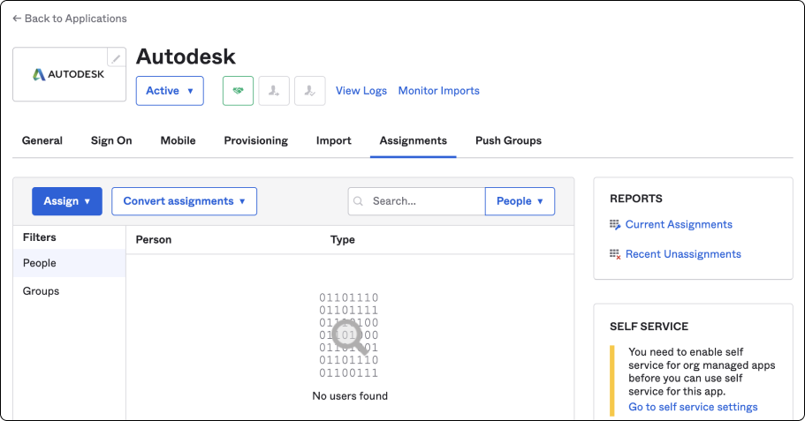Screen dimensions: 805x421
Task: Go back to Applications
Action: 70,19
